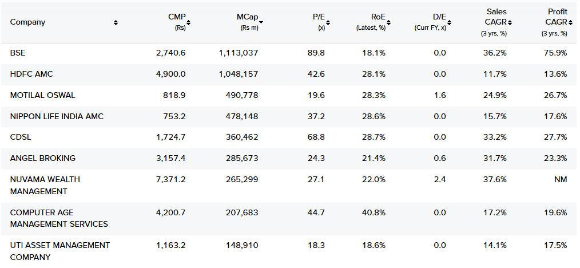This screenshot has height=268, width=580.
Task: Sort by Profit CAGR arrow icon
Action: coord(570,22)
